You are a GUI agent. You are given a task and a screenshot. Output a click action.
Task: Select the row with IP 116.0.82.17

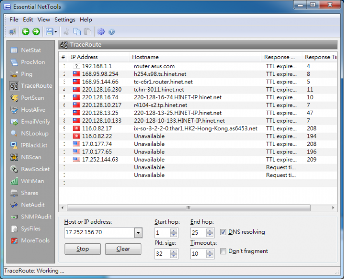[198, 129]
